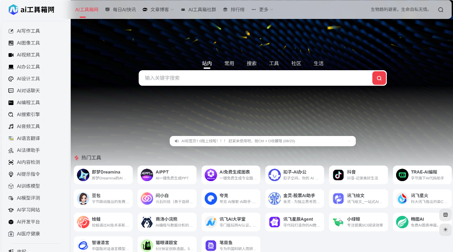Click the red search submit button
This screenshot has width=453, height=252.
(379, 78)
